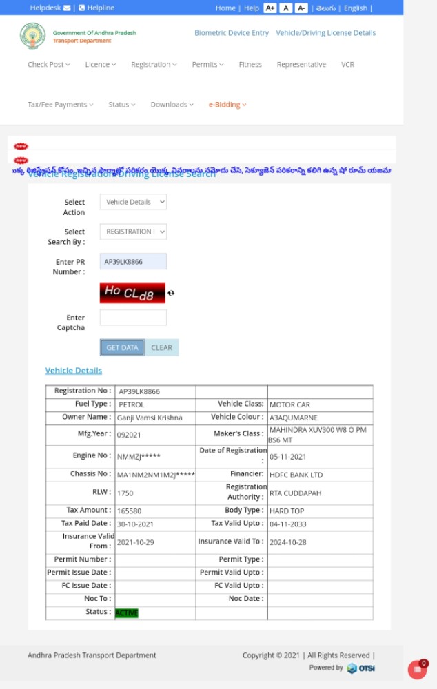Click the Mfg.Year value 092021
This screenshot has height=689, width=437.
tap(129, 435)
